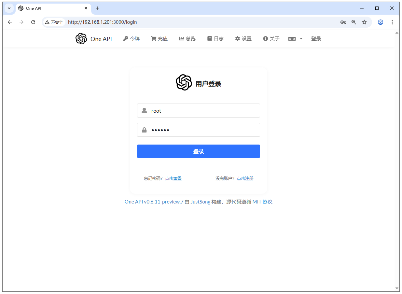Image resolution: width=402 pixels, height=294 pixels.
Task: Open the 总览 (overview) menu item
Action: pos(187,39)
